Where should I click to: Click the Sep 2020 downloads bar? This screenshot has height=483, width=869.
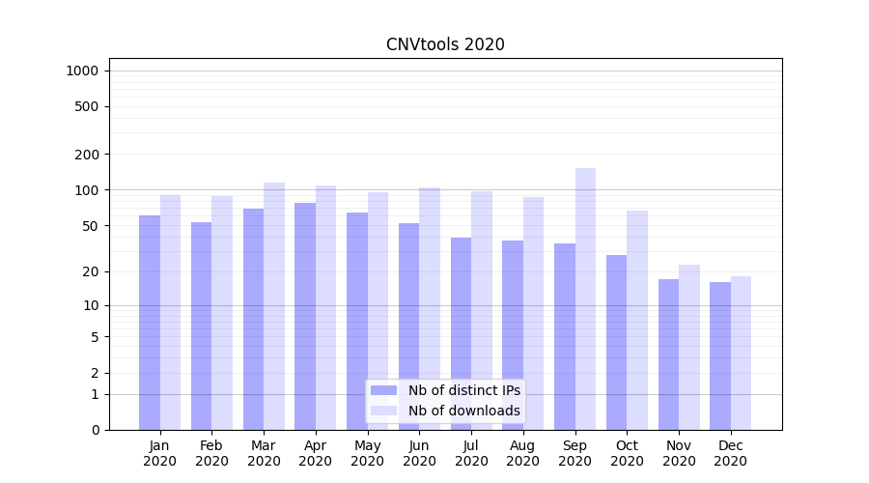585,299
